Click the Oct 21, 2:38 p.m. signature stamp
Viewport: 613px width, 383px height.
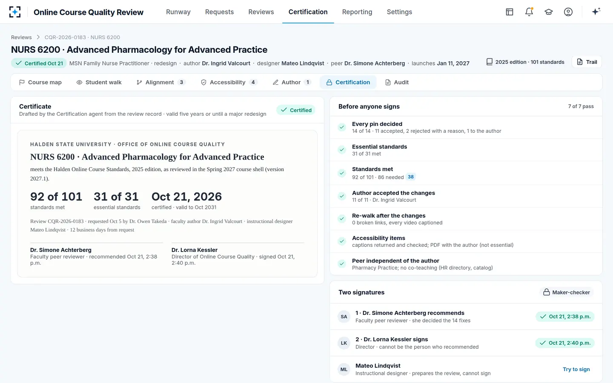tap(565, 317)
